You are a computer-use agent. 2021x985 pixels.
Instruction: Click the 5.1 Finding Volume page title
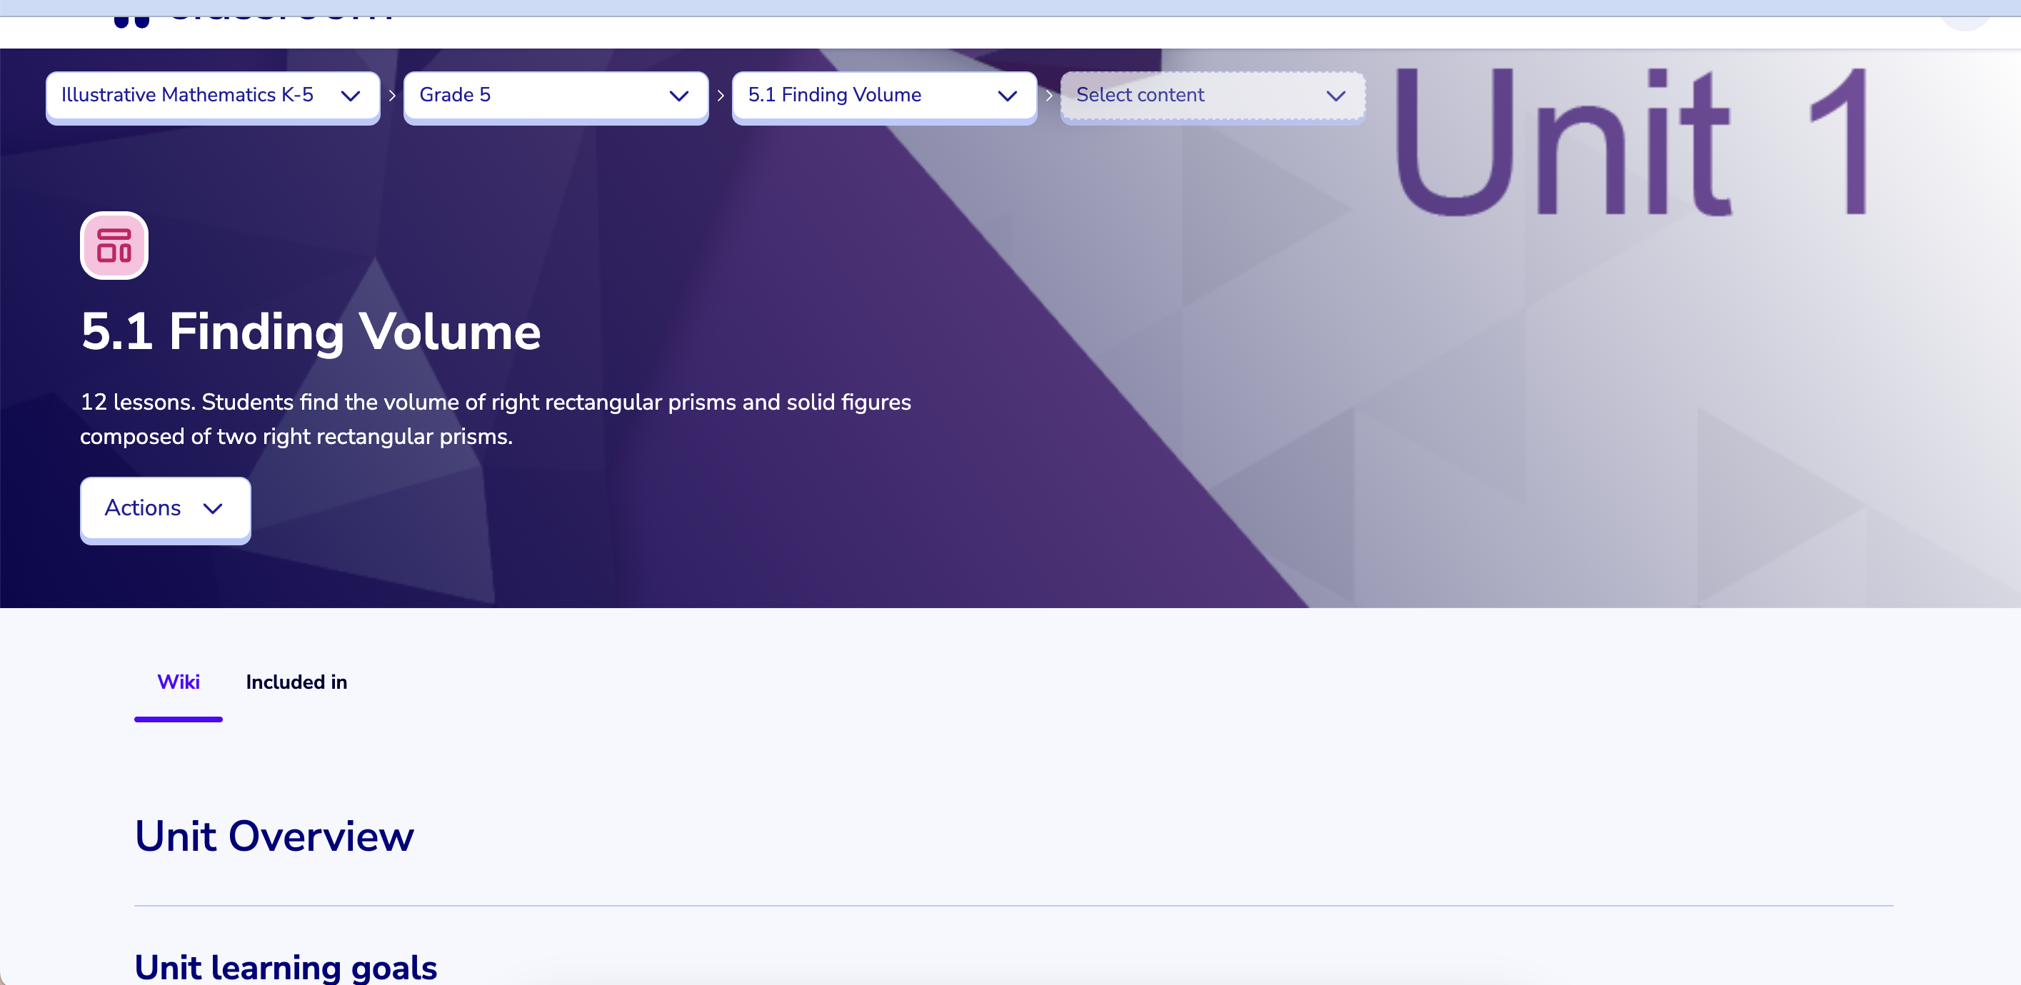(311, 332)
